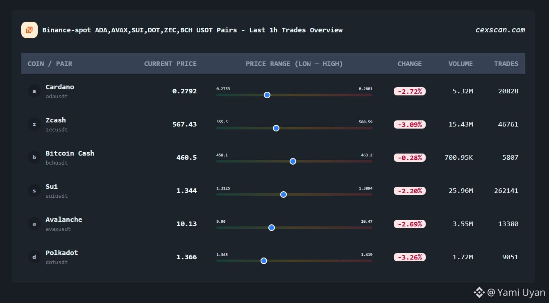This screenshot has height=303, width=549.
Task: Click the trades count 262141
Action: coord(506,190)
